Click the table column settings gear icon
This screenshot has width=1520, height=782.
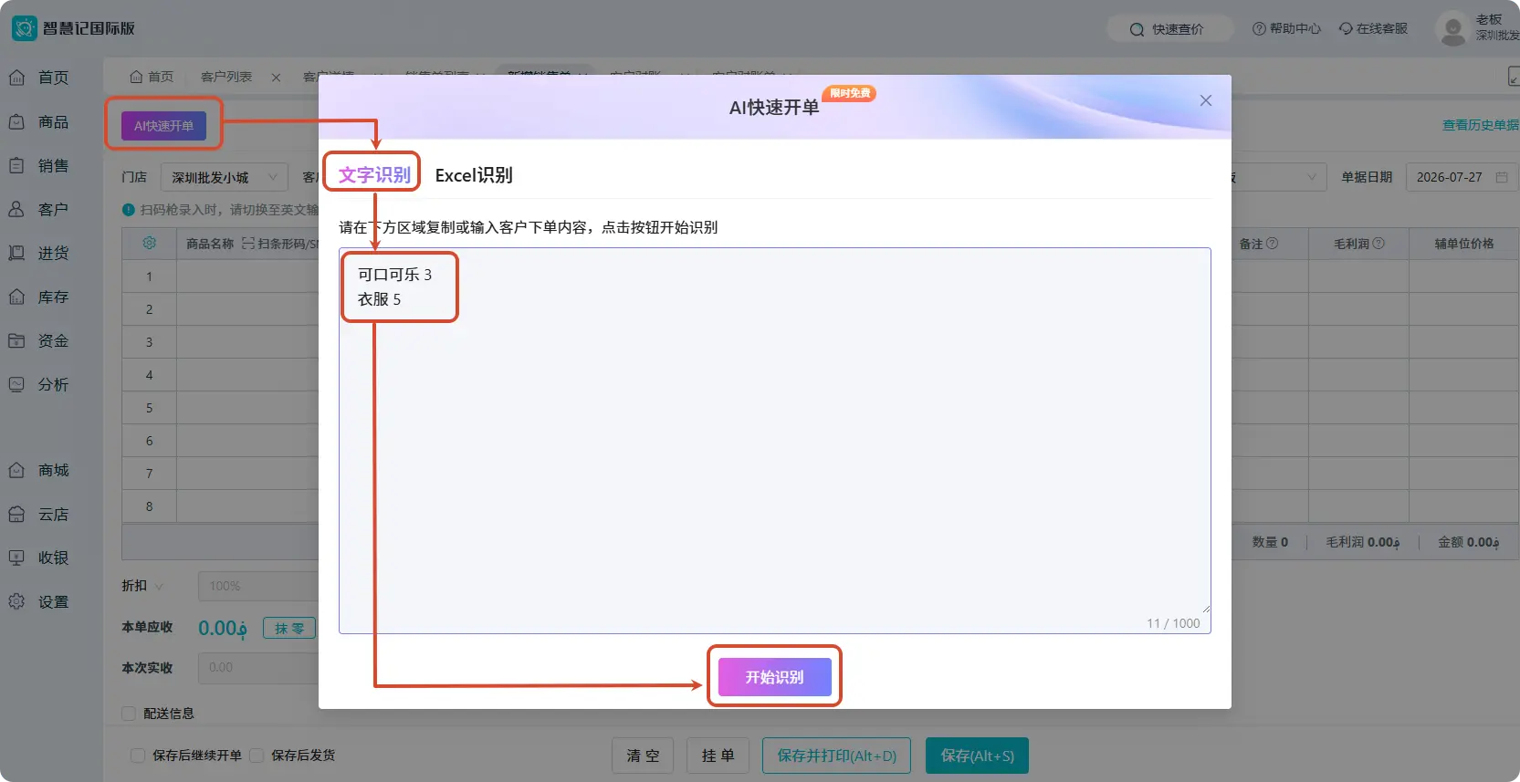(150, 243)
